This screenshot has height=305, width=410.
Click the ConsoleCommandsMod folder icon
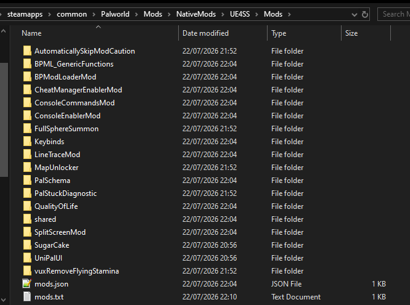click(27, 102)
